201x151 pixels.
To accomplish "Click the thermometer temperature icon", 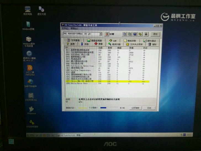I will click(107, 34).
